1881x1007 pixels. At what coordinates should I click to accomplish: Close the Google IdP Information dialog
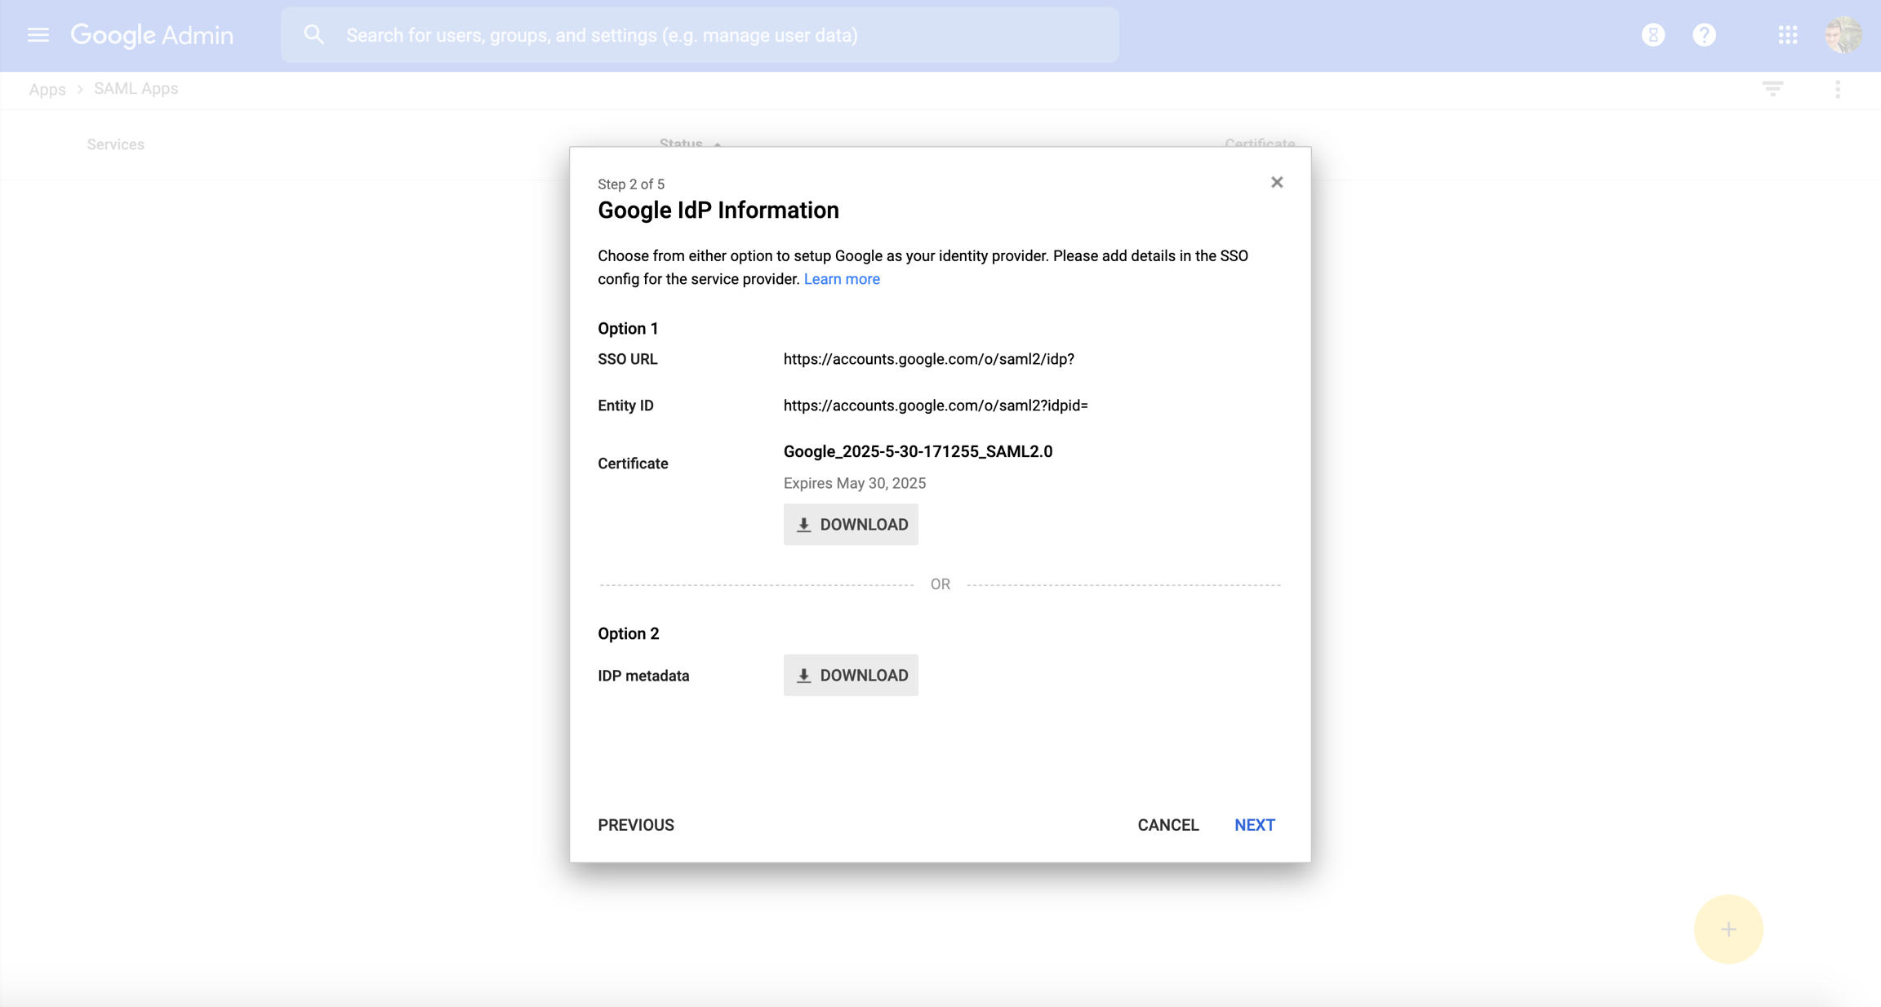pos(1277,183)
